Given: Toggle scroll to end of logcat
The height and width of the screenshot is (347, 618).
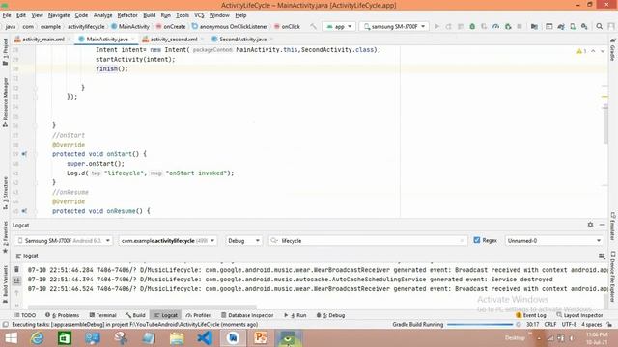Looking at the screenshot, I should 16,280.
